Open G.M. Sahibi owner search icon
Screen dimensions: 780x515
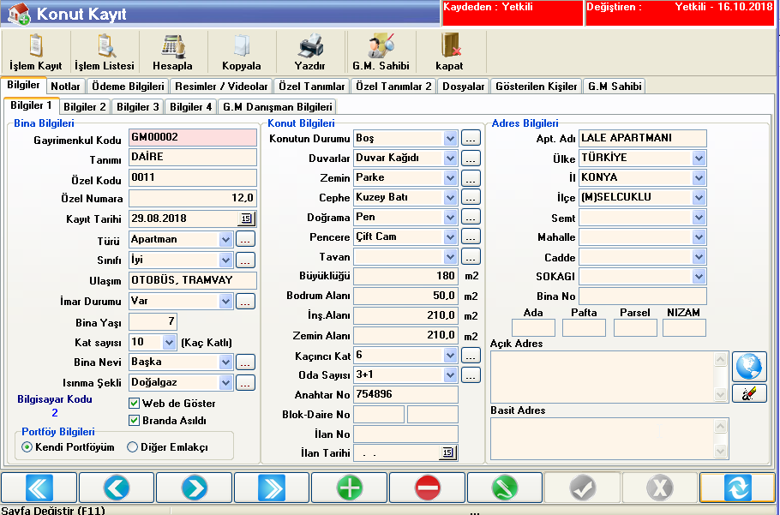(381, 52)
